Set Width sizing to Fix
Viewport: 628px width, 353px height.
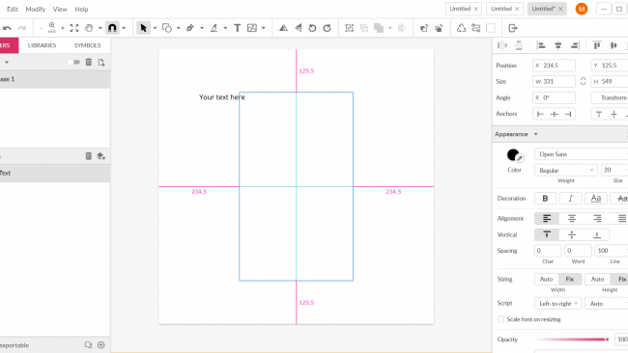coord(570,279)
